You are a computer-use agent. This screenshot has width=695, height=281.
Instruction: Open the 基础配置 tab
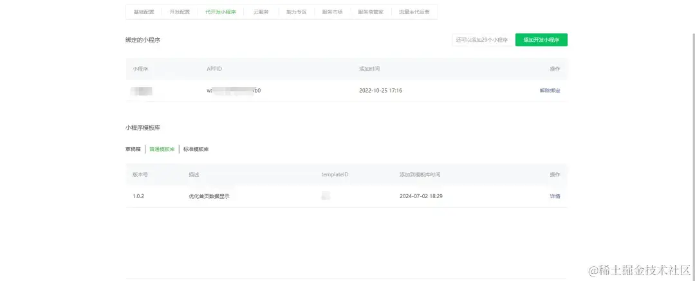(144, 12)
